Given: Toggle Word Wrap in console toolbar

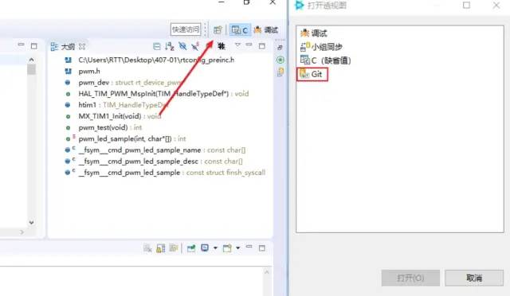Looking at the screenshot, I should (174, 248).
